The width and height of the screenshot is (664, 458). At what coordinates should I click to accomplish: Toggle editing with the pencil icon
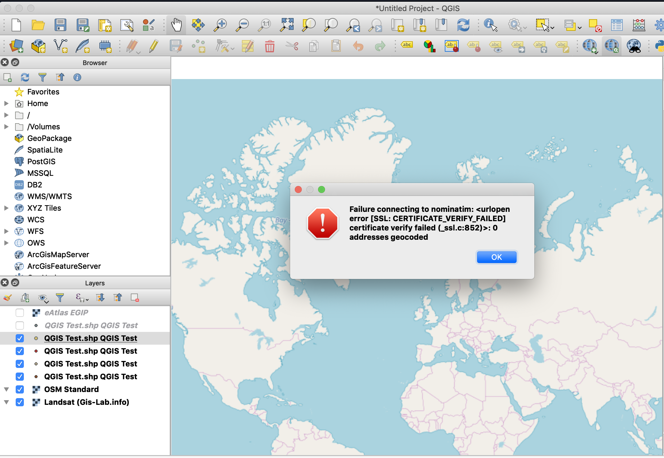tap(154, 46)
